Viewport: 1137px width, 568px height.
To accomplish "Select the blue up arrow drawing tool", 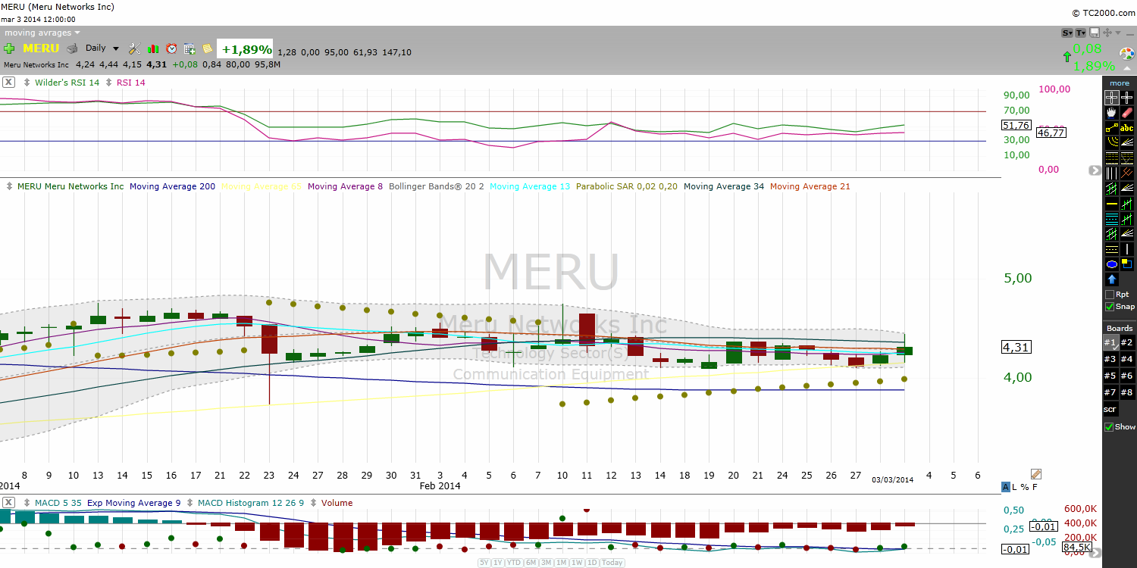I will coord(1112,279).
